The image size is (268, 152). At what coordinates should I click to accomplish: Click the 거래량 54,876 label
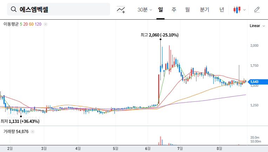pos(16,132)
